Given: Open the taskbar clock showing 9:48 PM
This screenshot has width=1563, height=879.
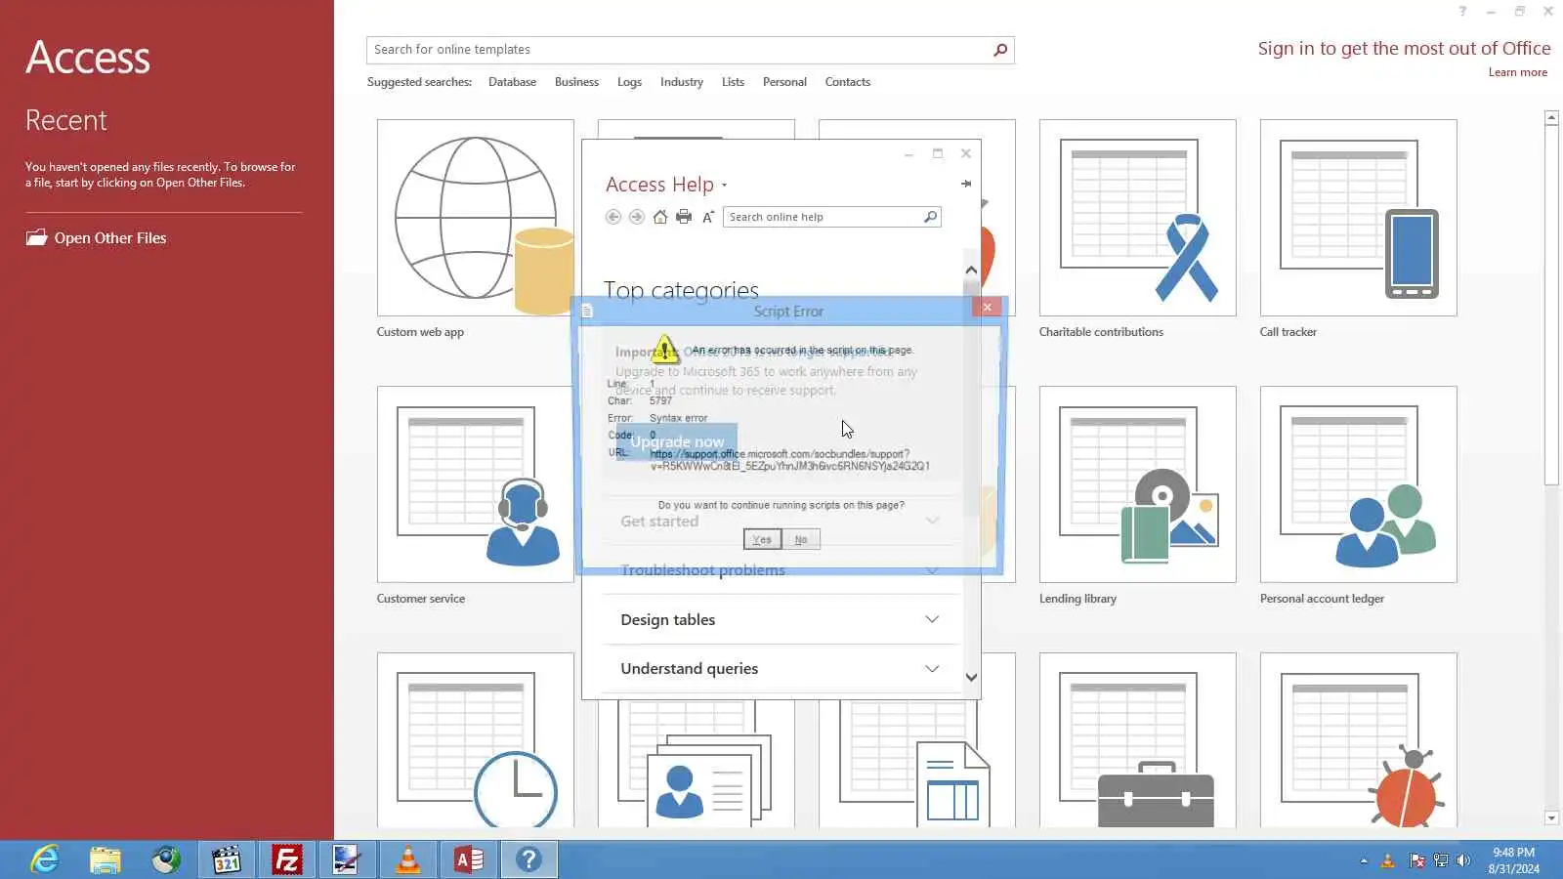Looking at the screenshot, I should point(1513,860).
